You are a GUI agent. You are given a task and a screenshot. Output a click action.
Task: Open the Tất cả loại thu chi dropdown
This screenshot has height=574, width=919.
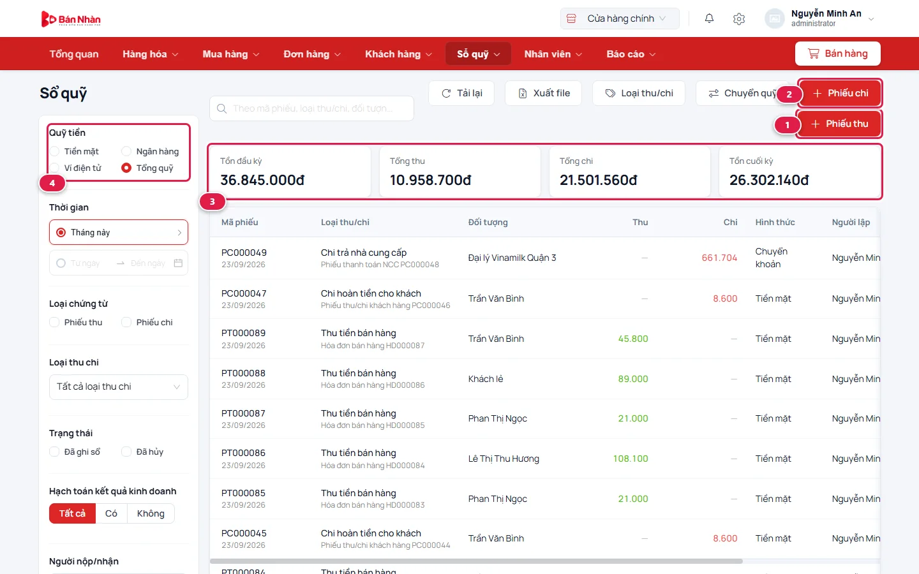[119, 387]
